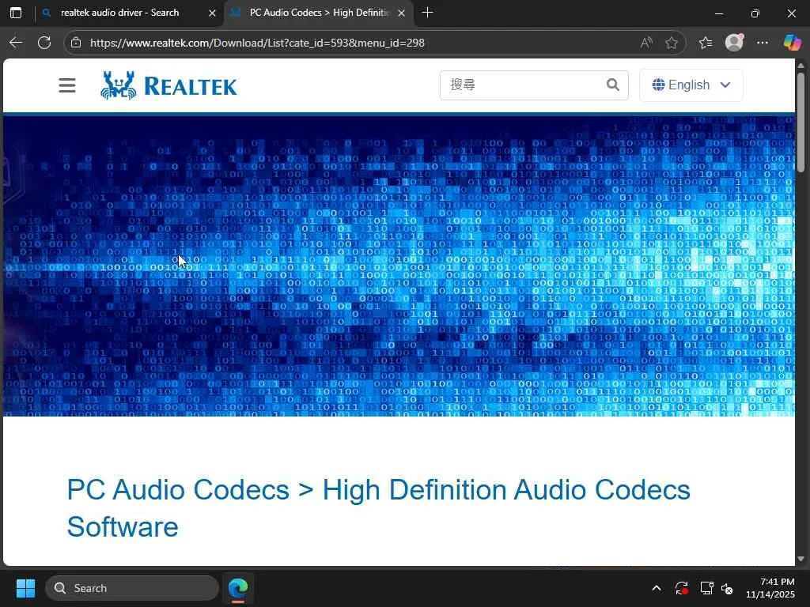This screenshot has width=810, height=607.
Task: Show hidden system tray icons
Action: click(657, 588)
